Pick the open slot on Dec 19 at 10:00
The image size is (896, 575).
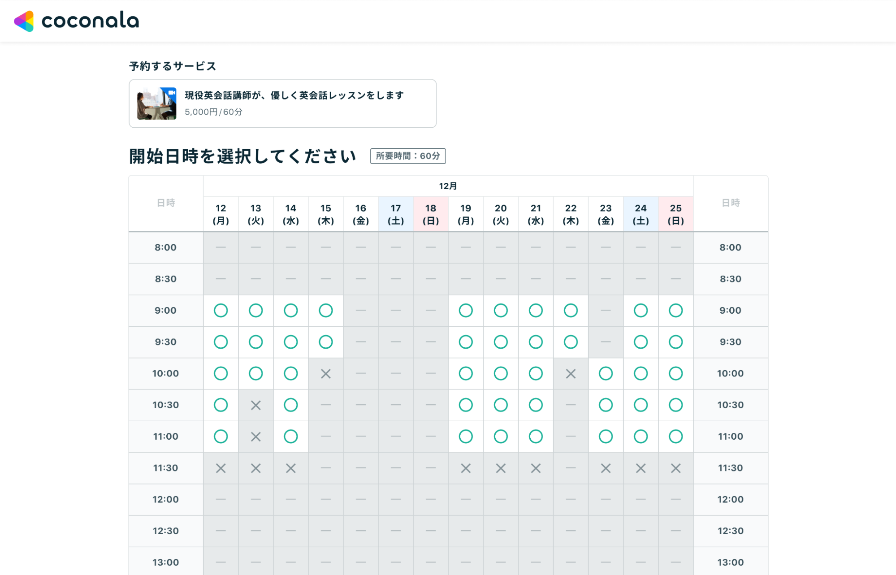coord(466,373)
